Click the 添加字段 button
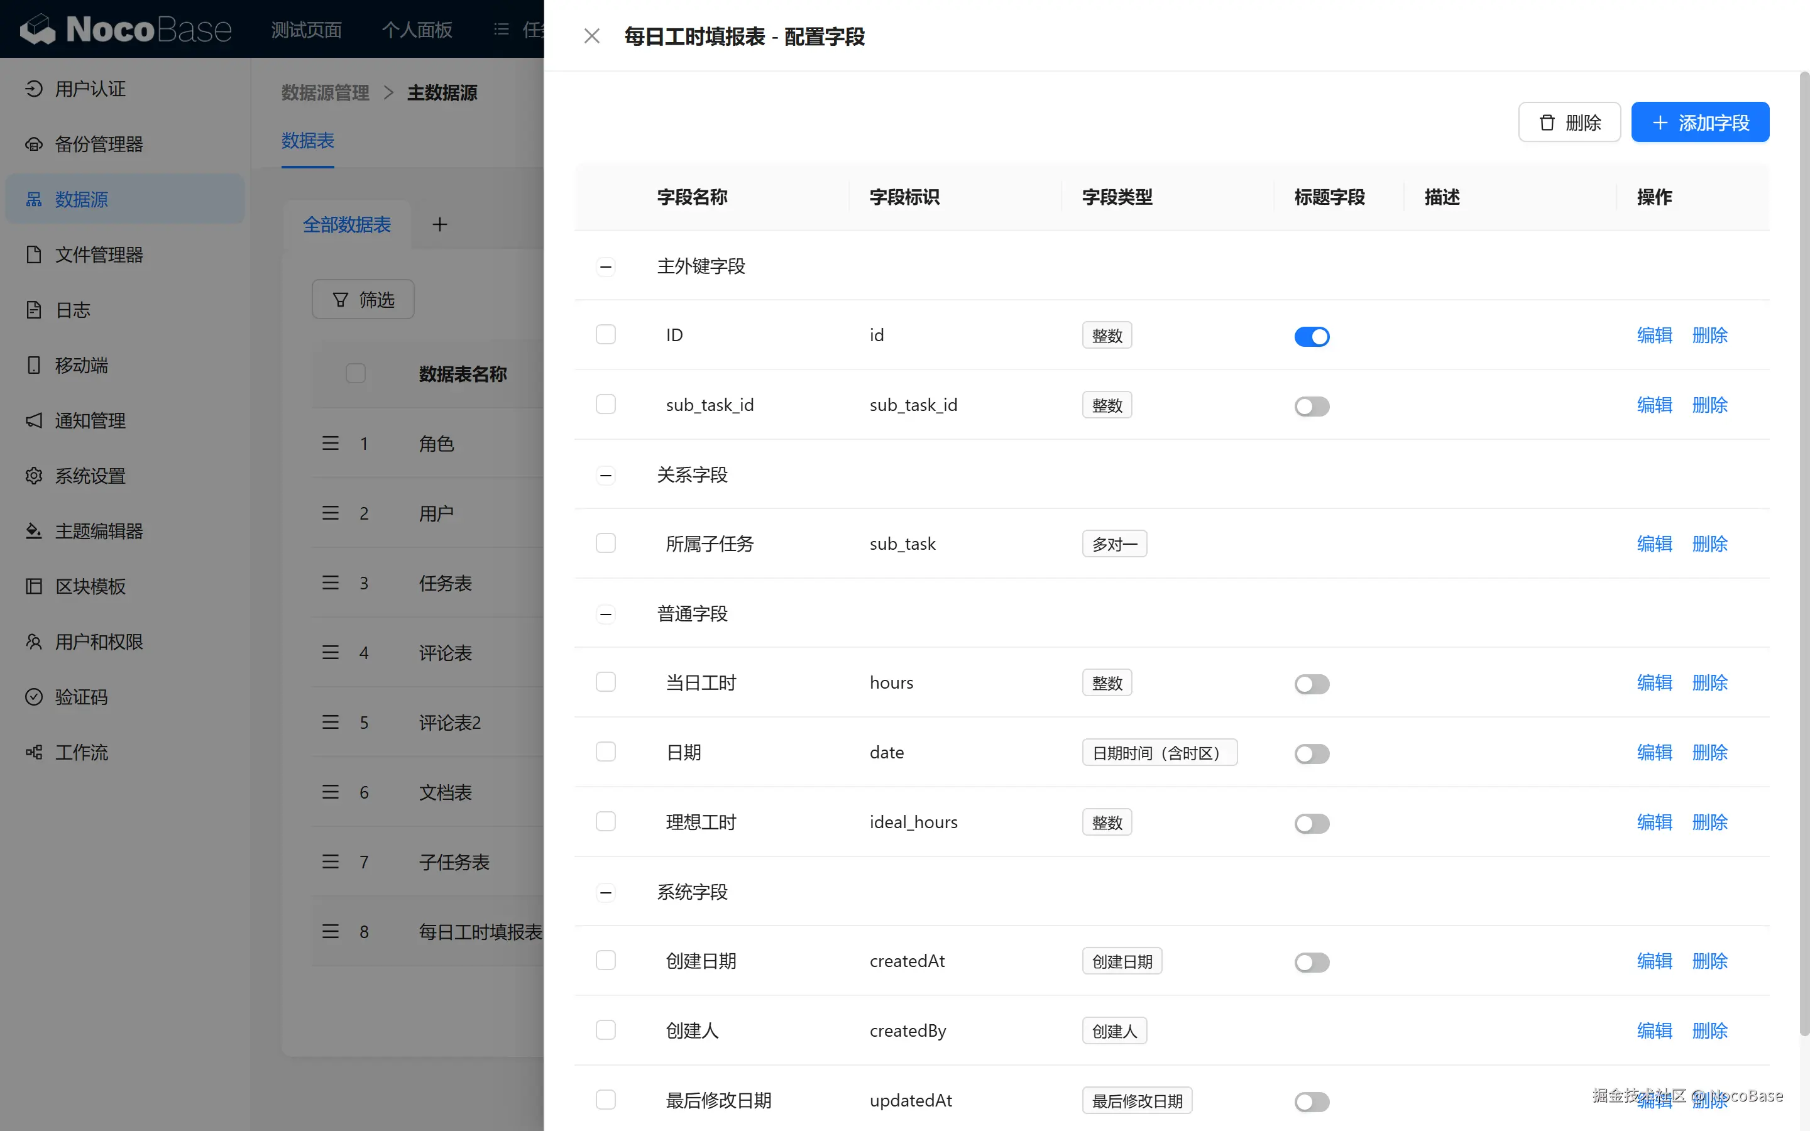The image size is (1810, 1131). 1699,122
